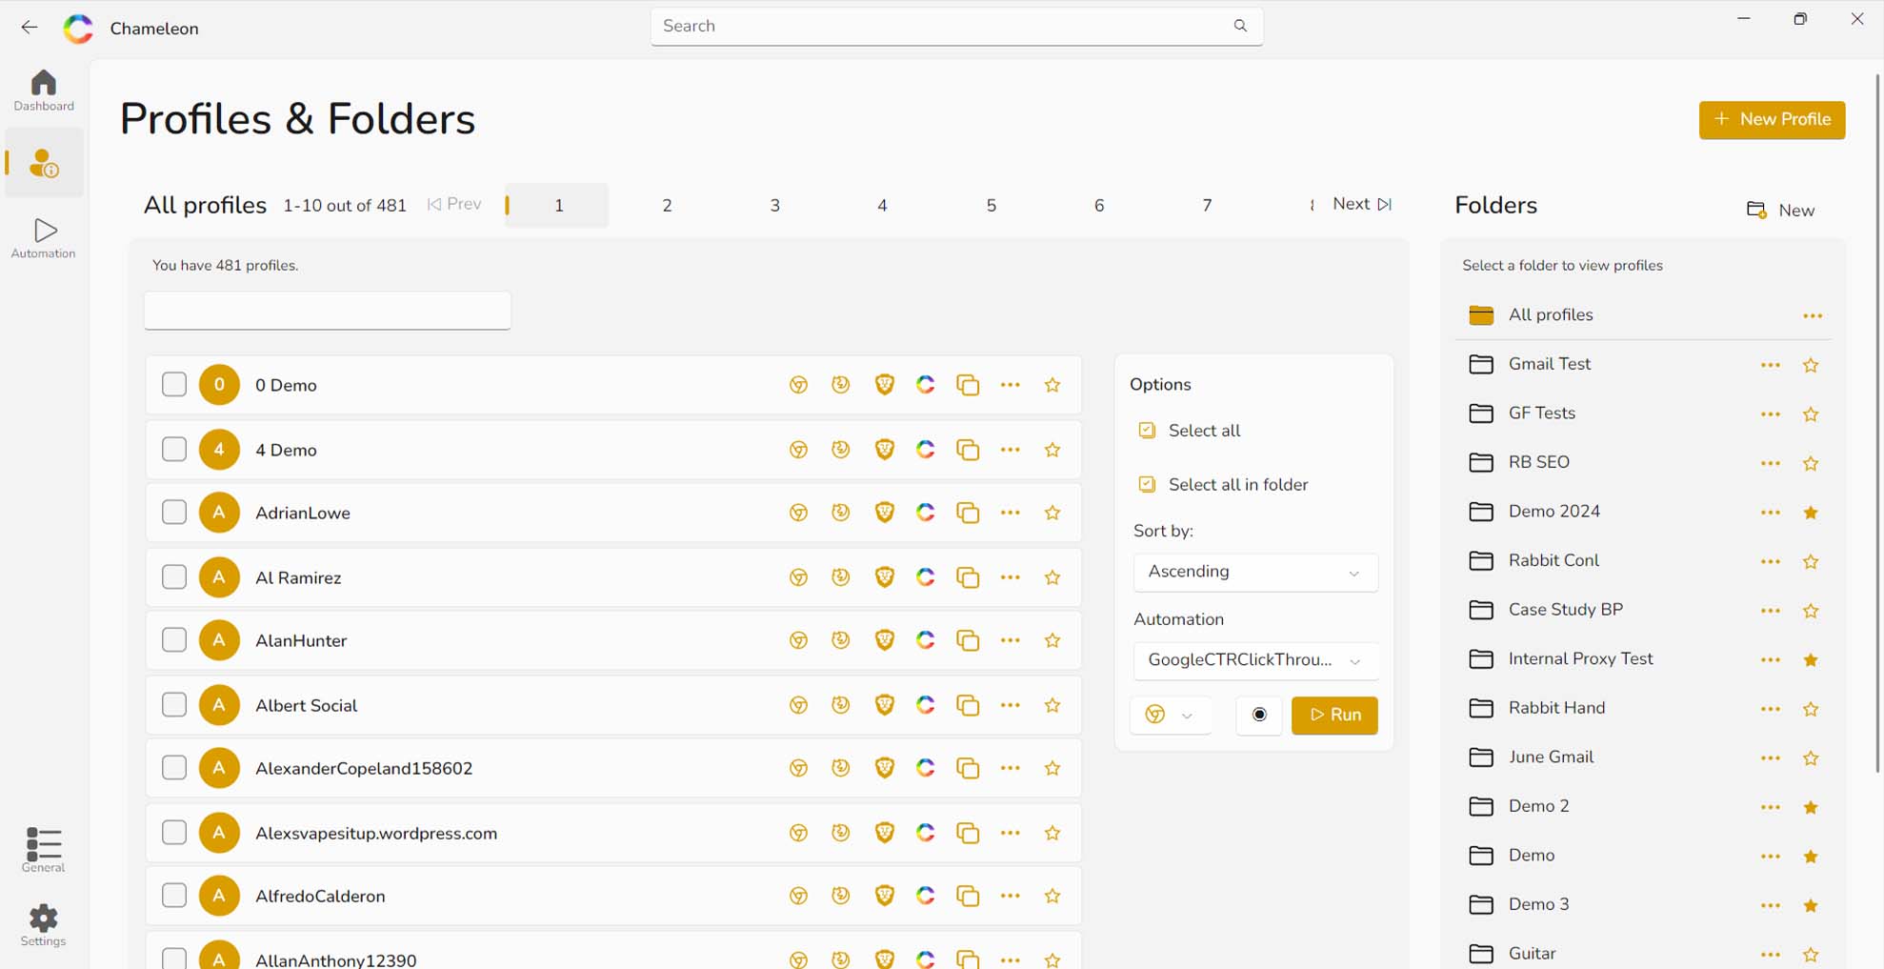
Task: Select the AlanHunter checkbox
Action: tap(174, 640)
